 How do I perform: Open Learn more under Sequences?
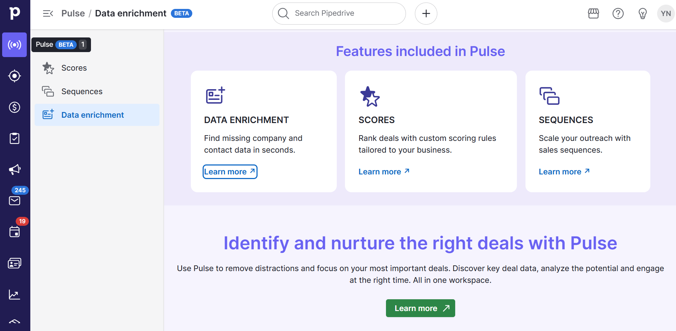564,172
